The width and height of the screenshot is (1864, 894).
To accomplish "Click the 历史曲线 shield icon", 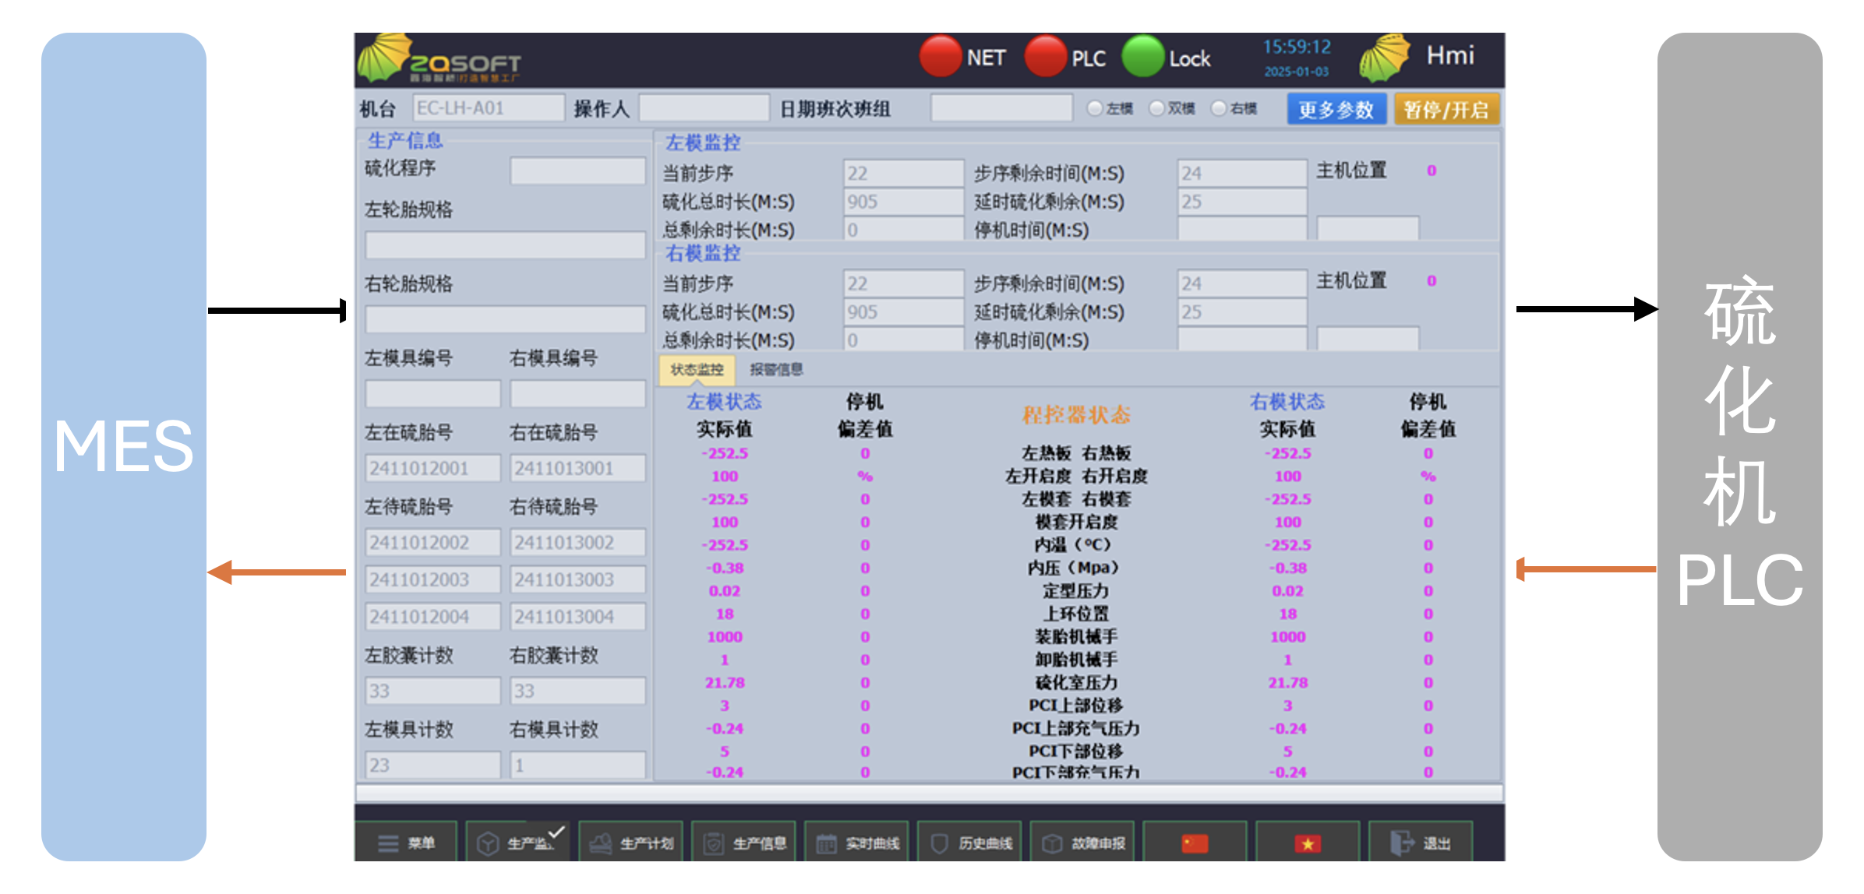I will click(939, 843).
